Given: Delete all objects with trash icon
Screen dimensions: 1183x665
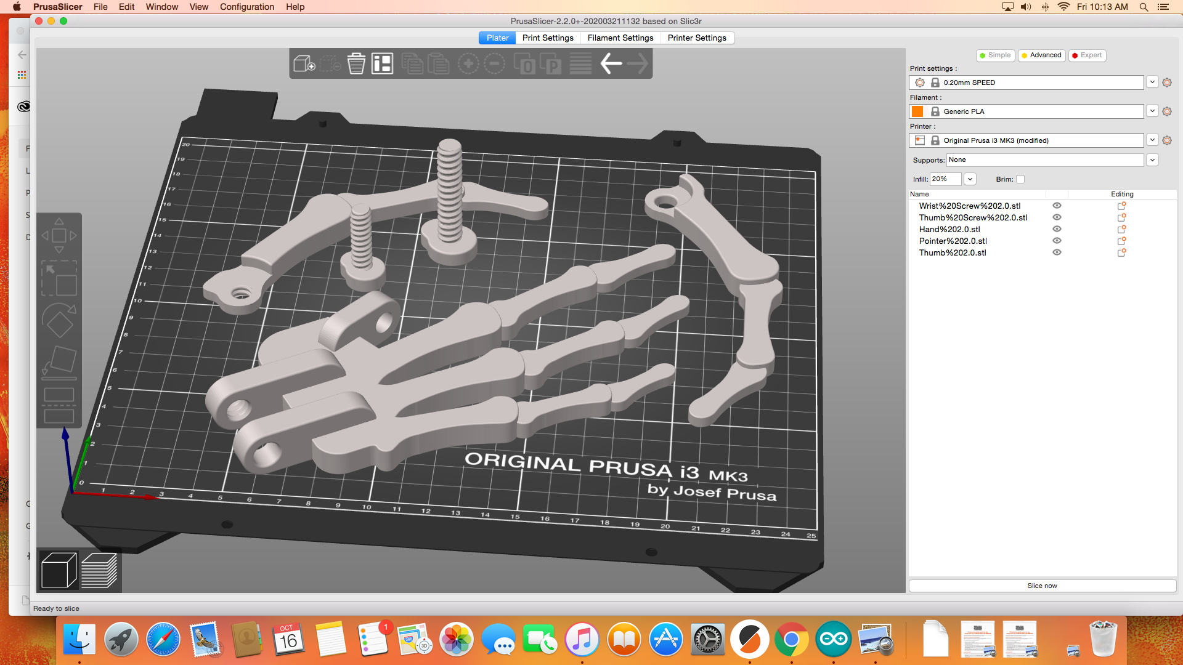Looking at the screenshot, I should (x=356, y=63).
